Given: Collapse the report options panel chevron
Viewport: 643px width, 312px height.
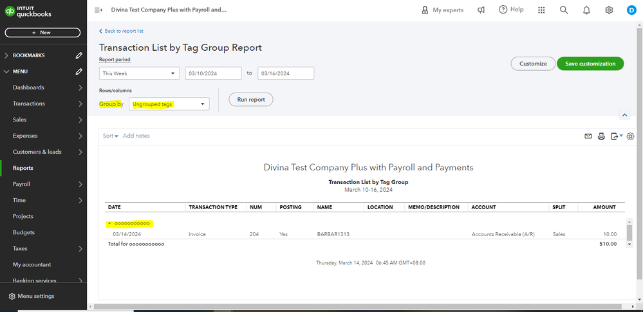Looking at the screenshot, I should pos(624,115).
